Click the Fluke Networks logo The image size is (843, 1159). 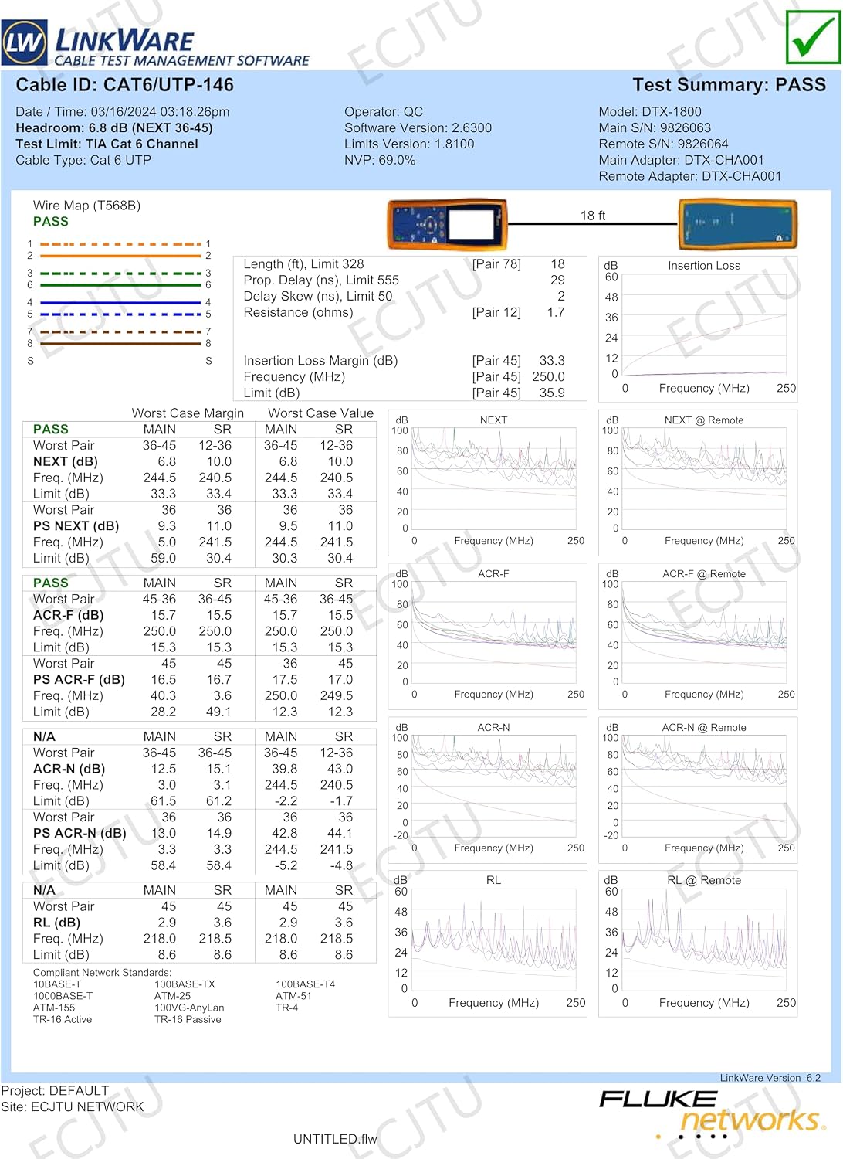(712, 1115)
